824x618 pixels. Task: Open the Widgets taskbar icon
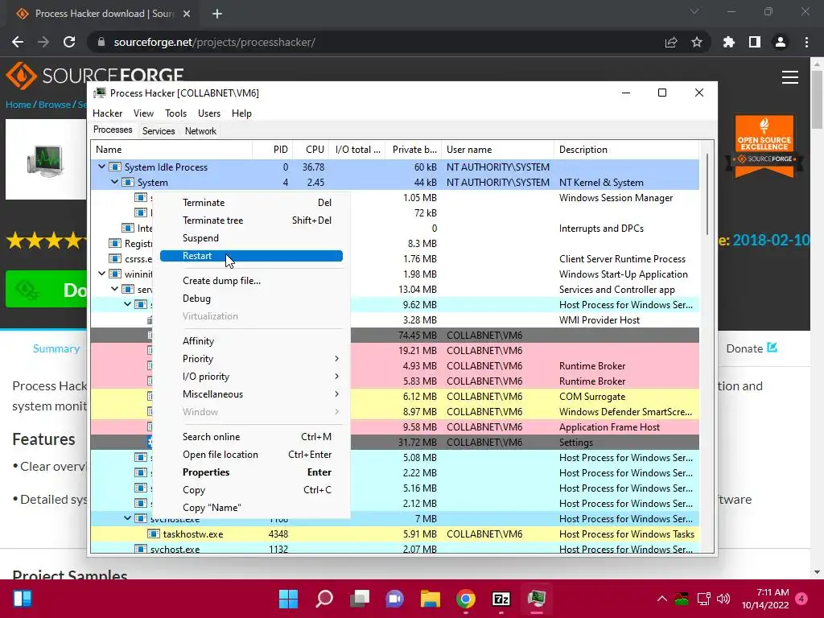[x=22, y=599]
